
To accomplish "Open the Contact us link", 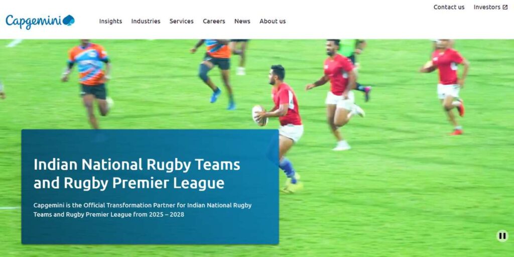I will pos(449,7).
